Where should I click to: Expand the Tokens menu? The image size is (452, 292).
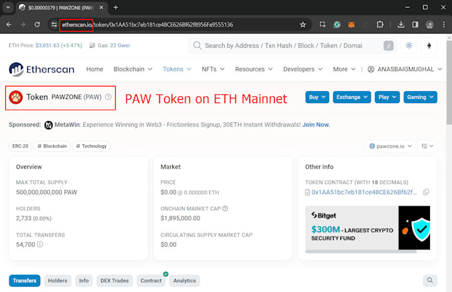tap(177, 69)
